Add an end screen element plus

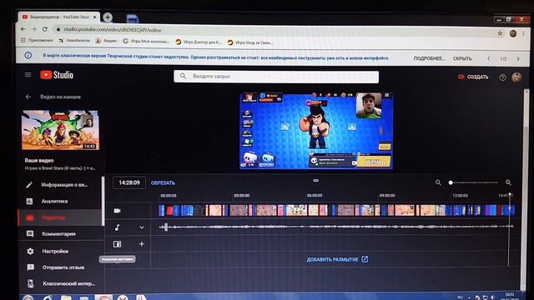(x=142, y=244)
